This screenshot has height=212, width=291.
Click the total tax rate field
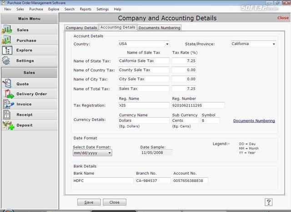184,89
